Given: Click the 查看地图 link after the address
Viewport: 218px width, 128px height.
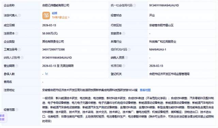Looking at the screenshot, I should pos(145,90).
